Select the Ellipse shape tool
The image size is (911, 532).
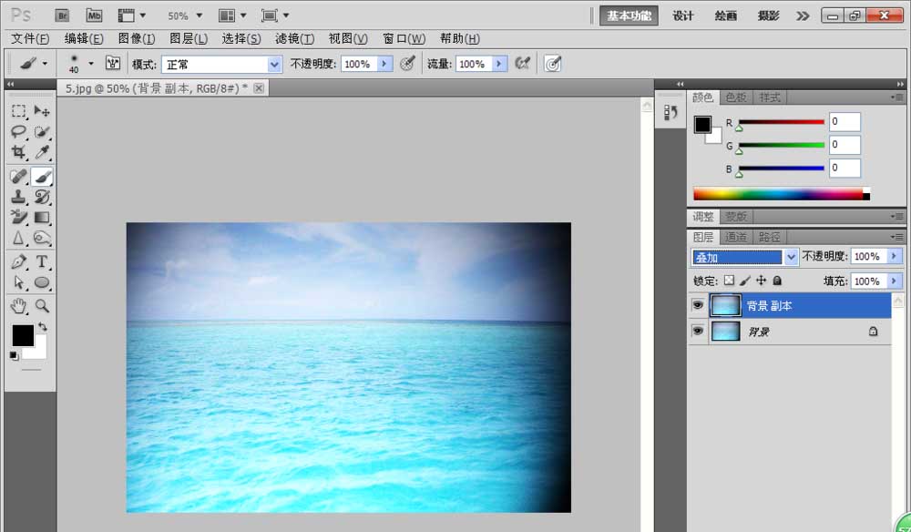[42, 282]
